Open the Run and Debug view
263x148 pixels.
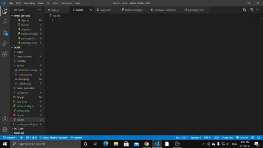[5, 43]
